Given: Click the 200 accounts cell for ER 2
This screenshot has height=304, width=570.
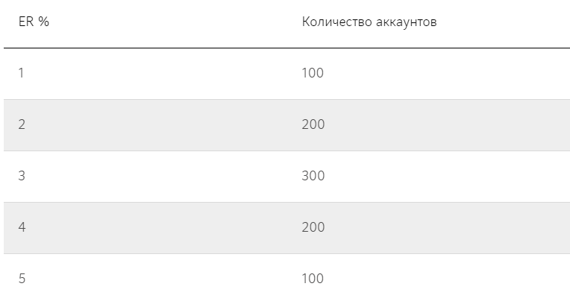Looking at the screenshot, I should coord(313,124).
